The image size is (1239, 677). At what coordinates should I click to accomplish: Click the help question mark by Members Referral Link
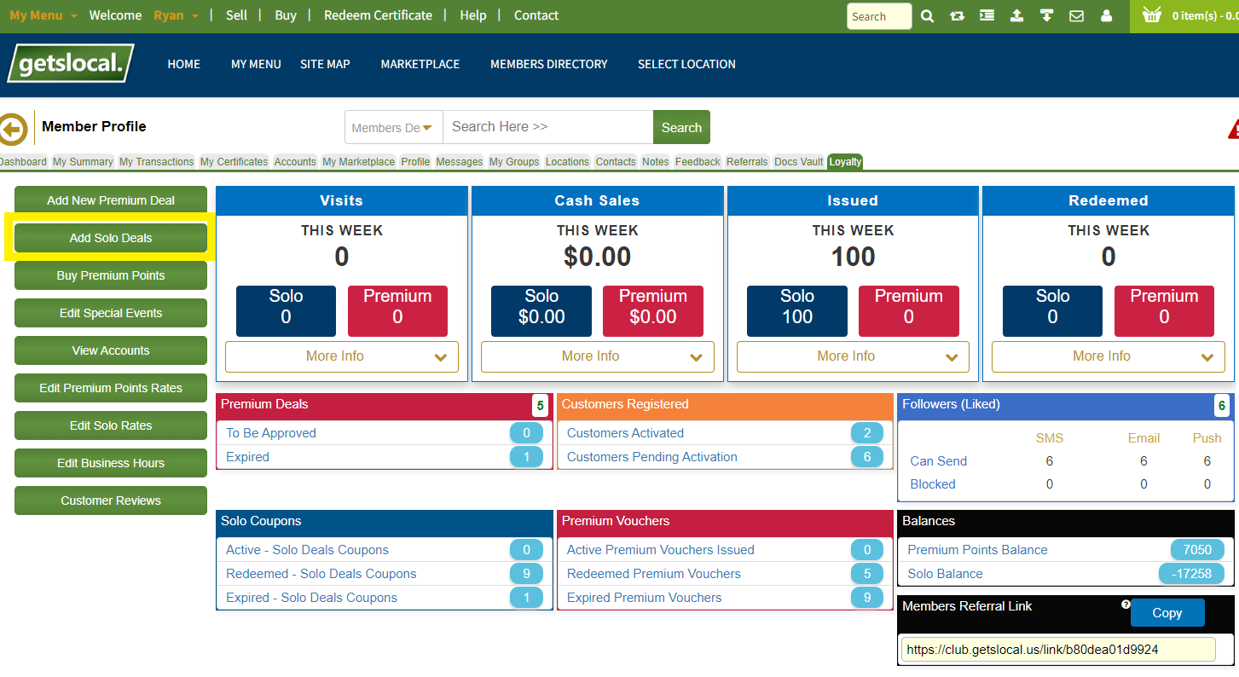point(1126,604)
